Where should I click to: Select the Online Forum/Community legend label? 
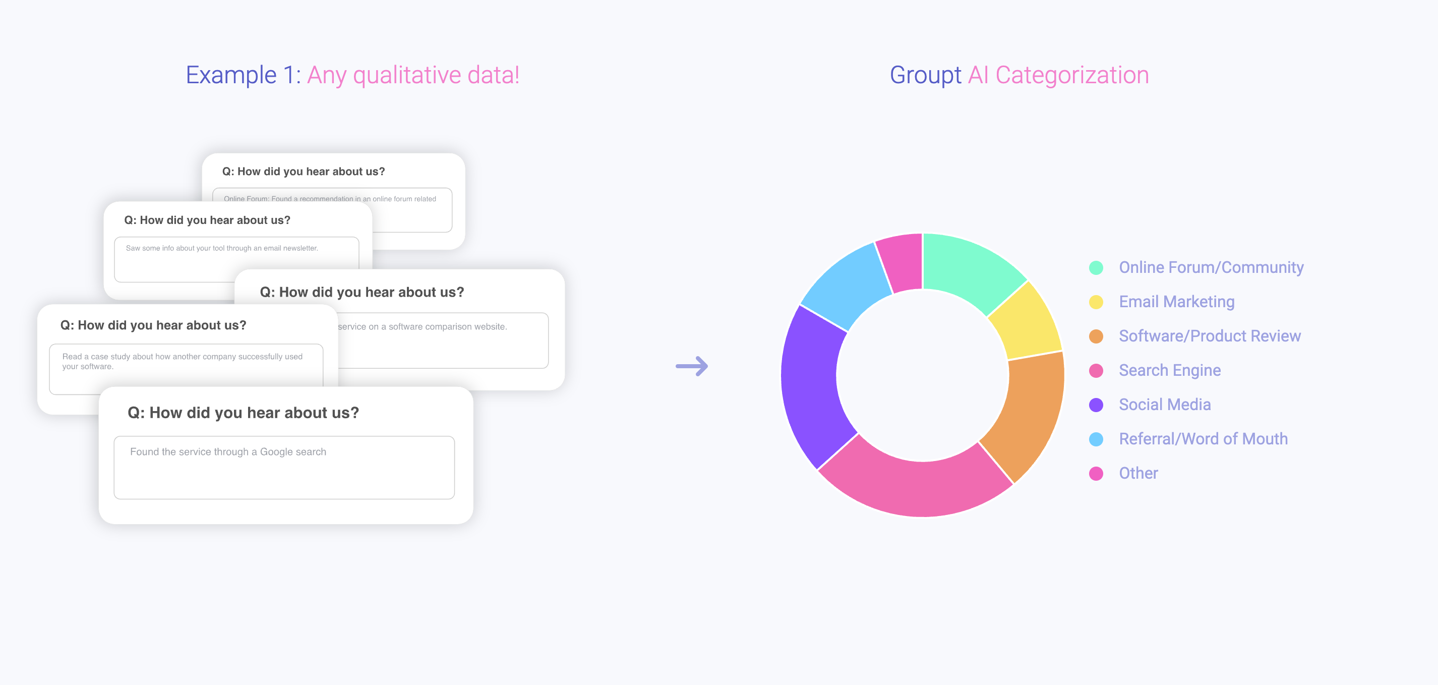(1211, 268)
